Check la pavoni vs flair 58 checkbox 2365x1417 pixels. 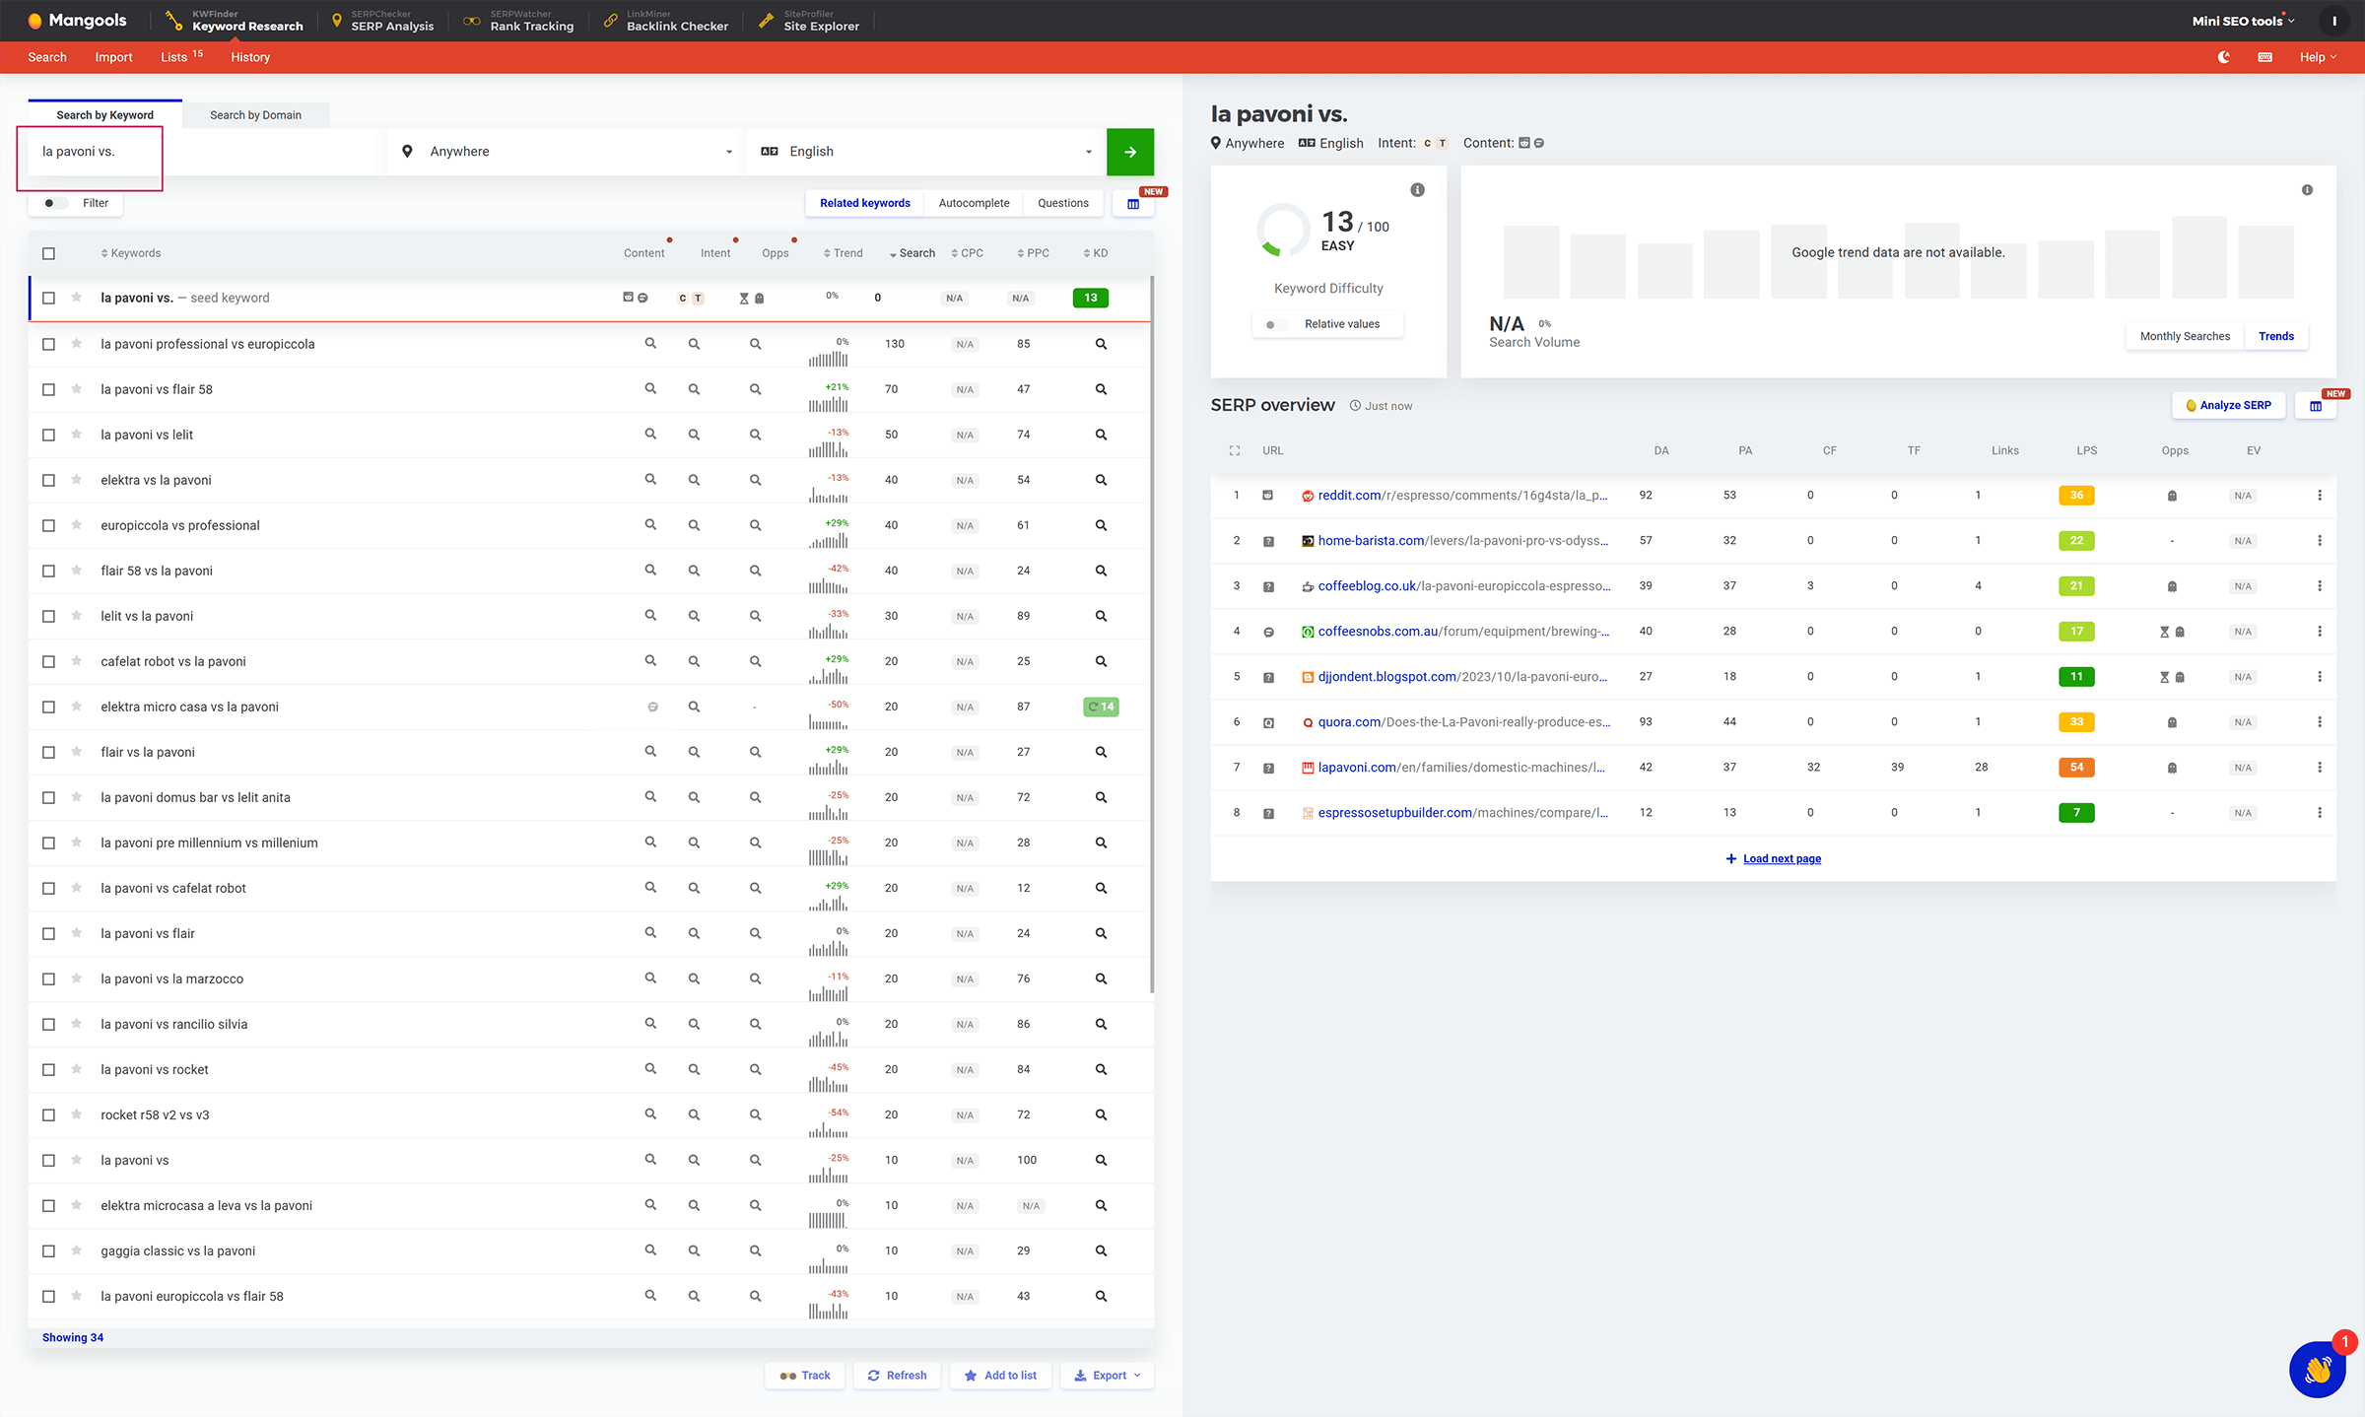pyautogui.click(x=48, y=389)
